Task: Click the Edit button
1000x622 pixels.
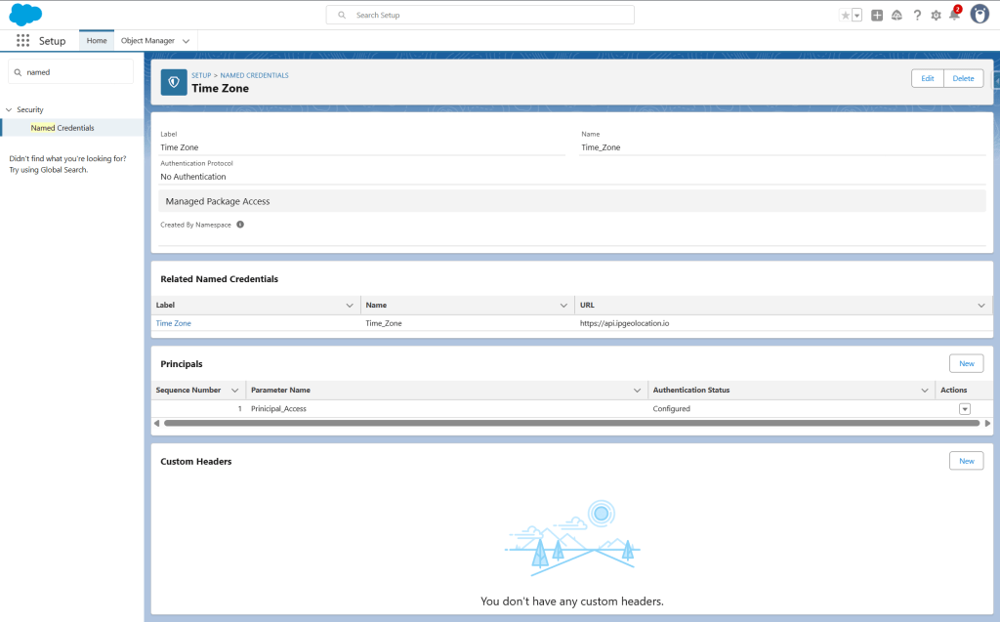Action: tap(927, 78)
